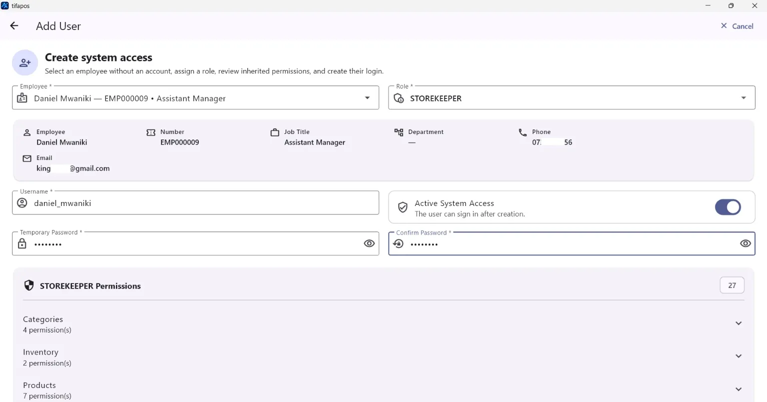Click the lock-reset icon in Confirm Password
The image size is (767, 402).
[398, 243]
